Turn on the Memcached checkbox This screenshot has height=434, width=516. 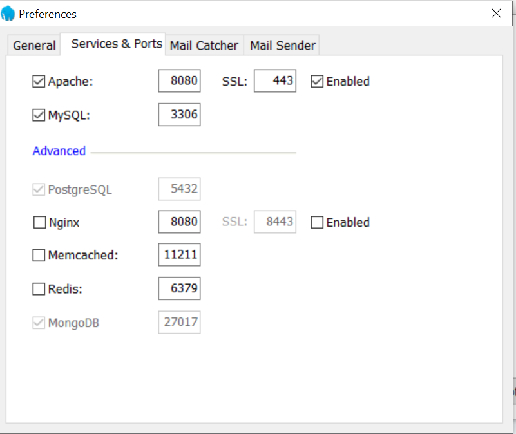click(39, 256)
